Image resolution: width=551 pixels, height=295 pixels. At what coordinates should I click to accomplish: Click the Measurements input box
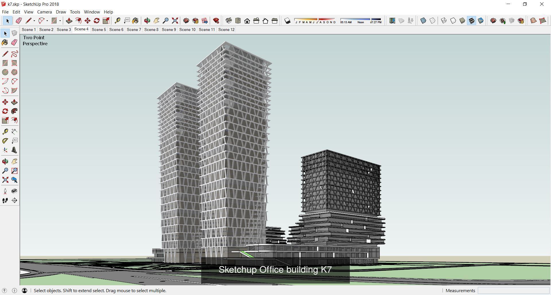513,291
